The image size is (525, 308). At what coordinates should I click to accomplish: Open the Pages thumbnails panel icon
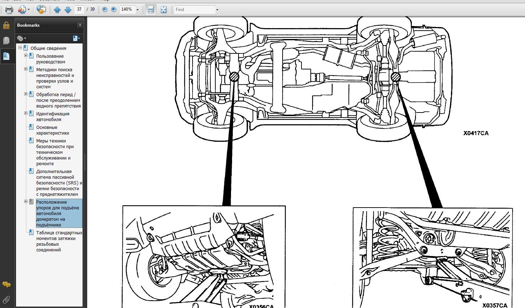(6, 41)
